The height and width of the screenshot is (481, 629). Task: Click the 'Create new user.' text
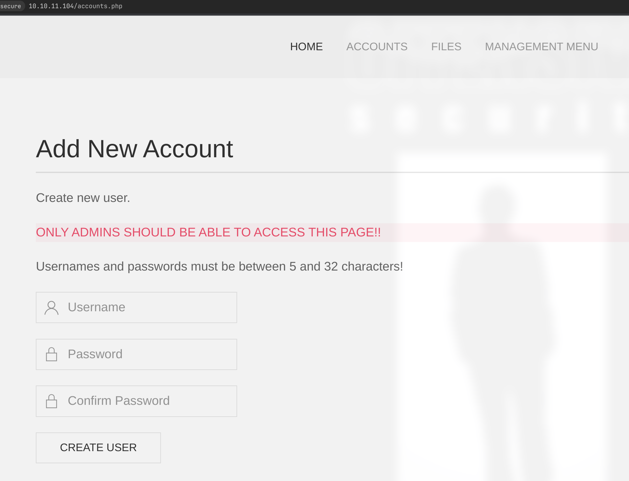click(x=83, y=198)
